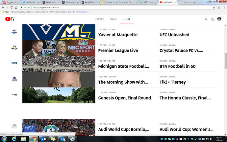Select the BTN channel logo

point(14,63)
